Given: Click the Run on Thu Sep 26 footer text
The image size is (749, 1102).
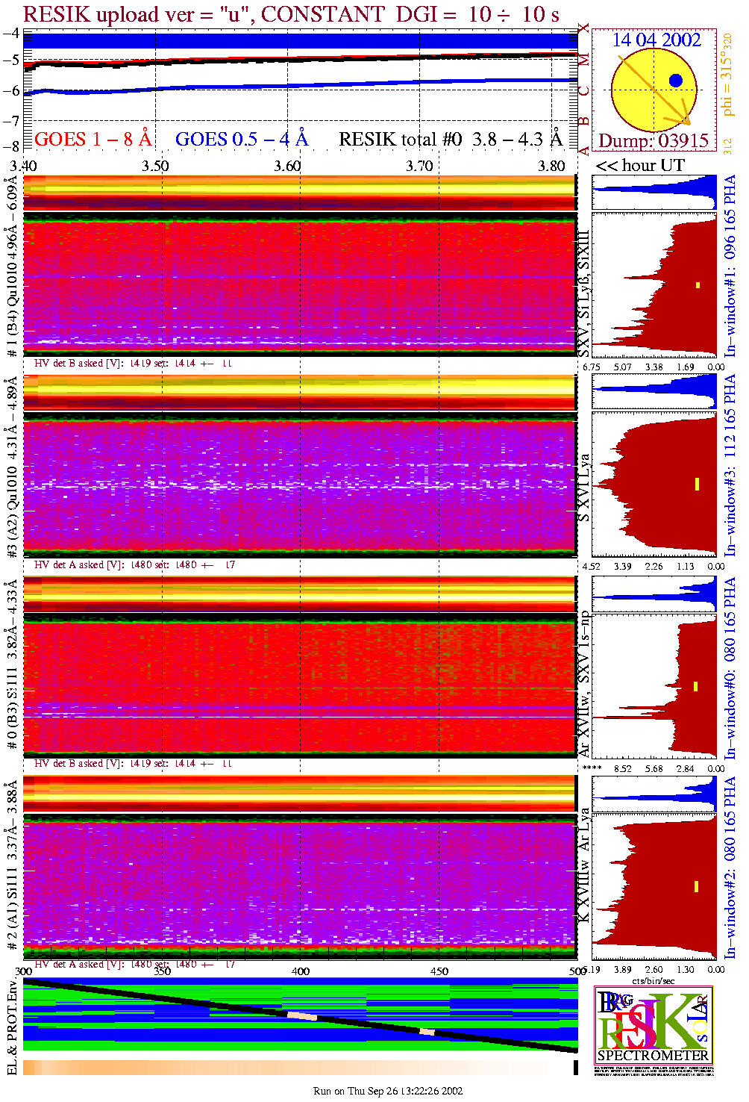Looking at the screenshot, I should tap(388, 1091).
